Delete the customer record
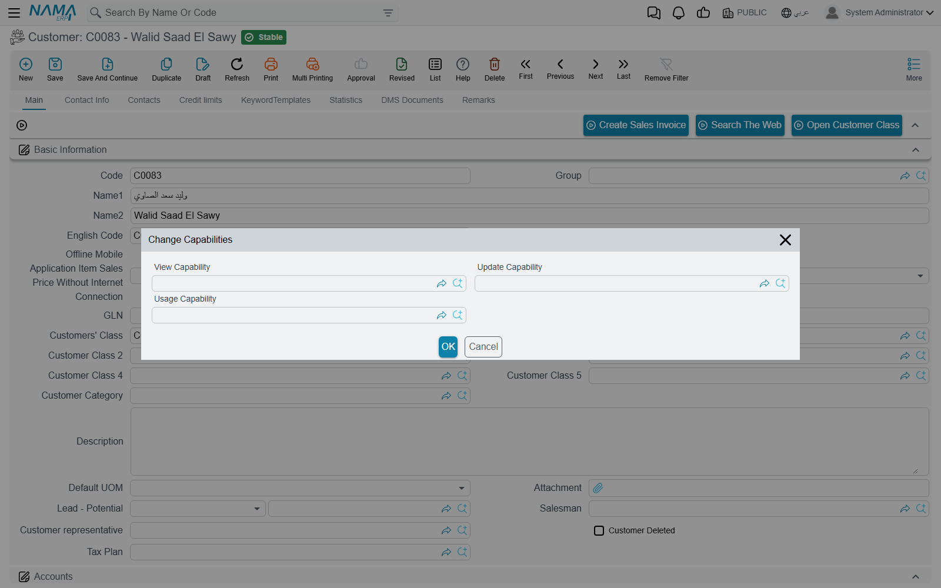The image size is (941, 588). (495, 69)
